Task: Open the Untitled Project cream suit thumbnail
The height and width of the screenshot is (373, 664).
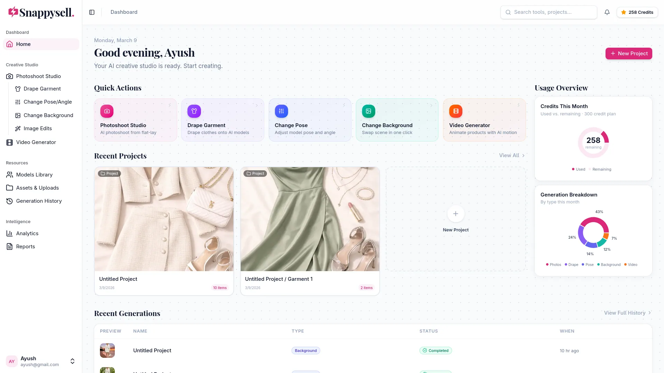Action: (x=164, y=219)
